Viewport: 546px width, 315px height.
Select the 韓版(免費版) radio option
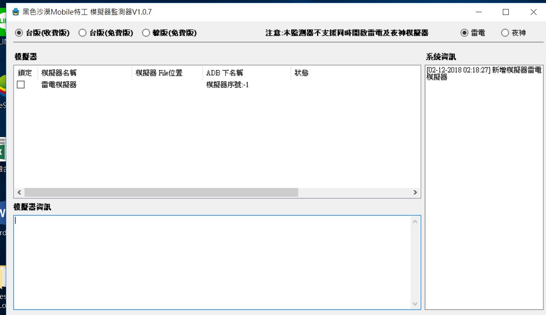click(169, 33)
